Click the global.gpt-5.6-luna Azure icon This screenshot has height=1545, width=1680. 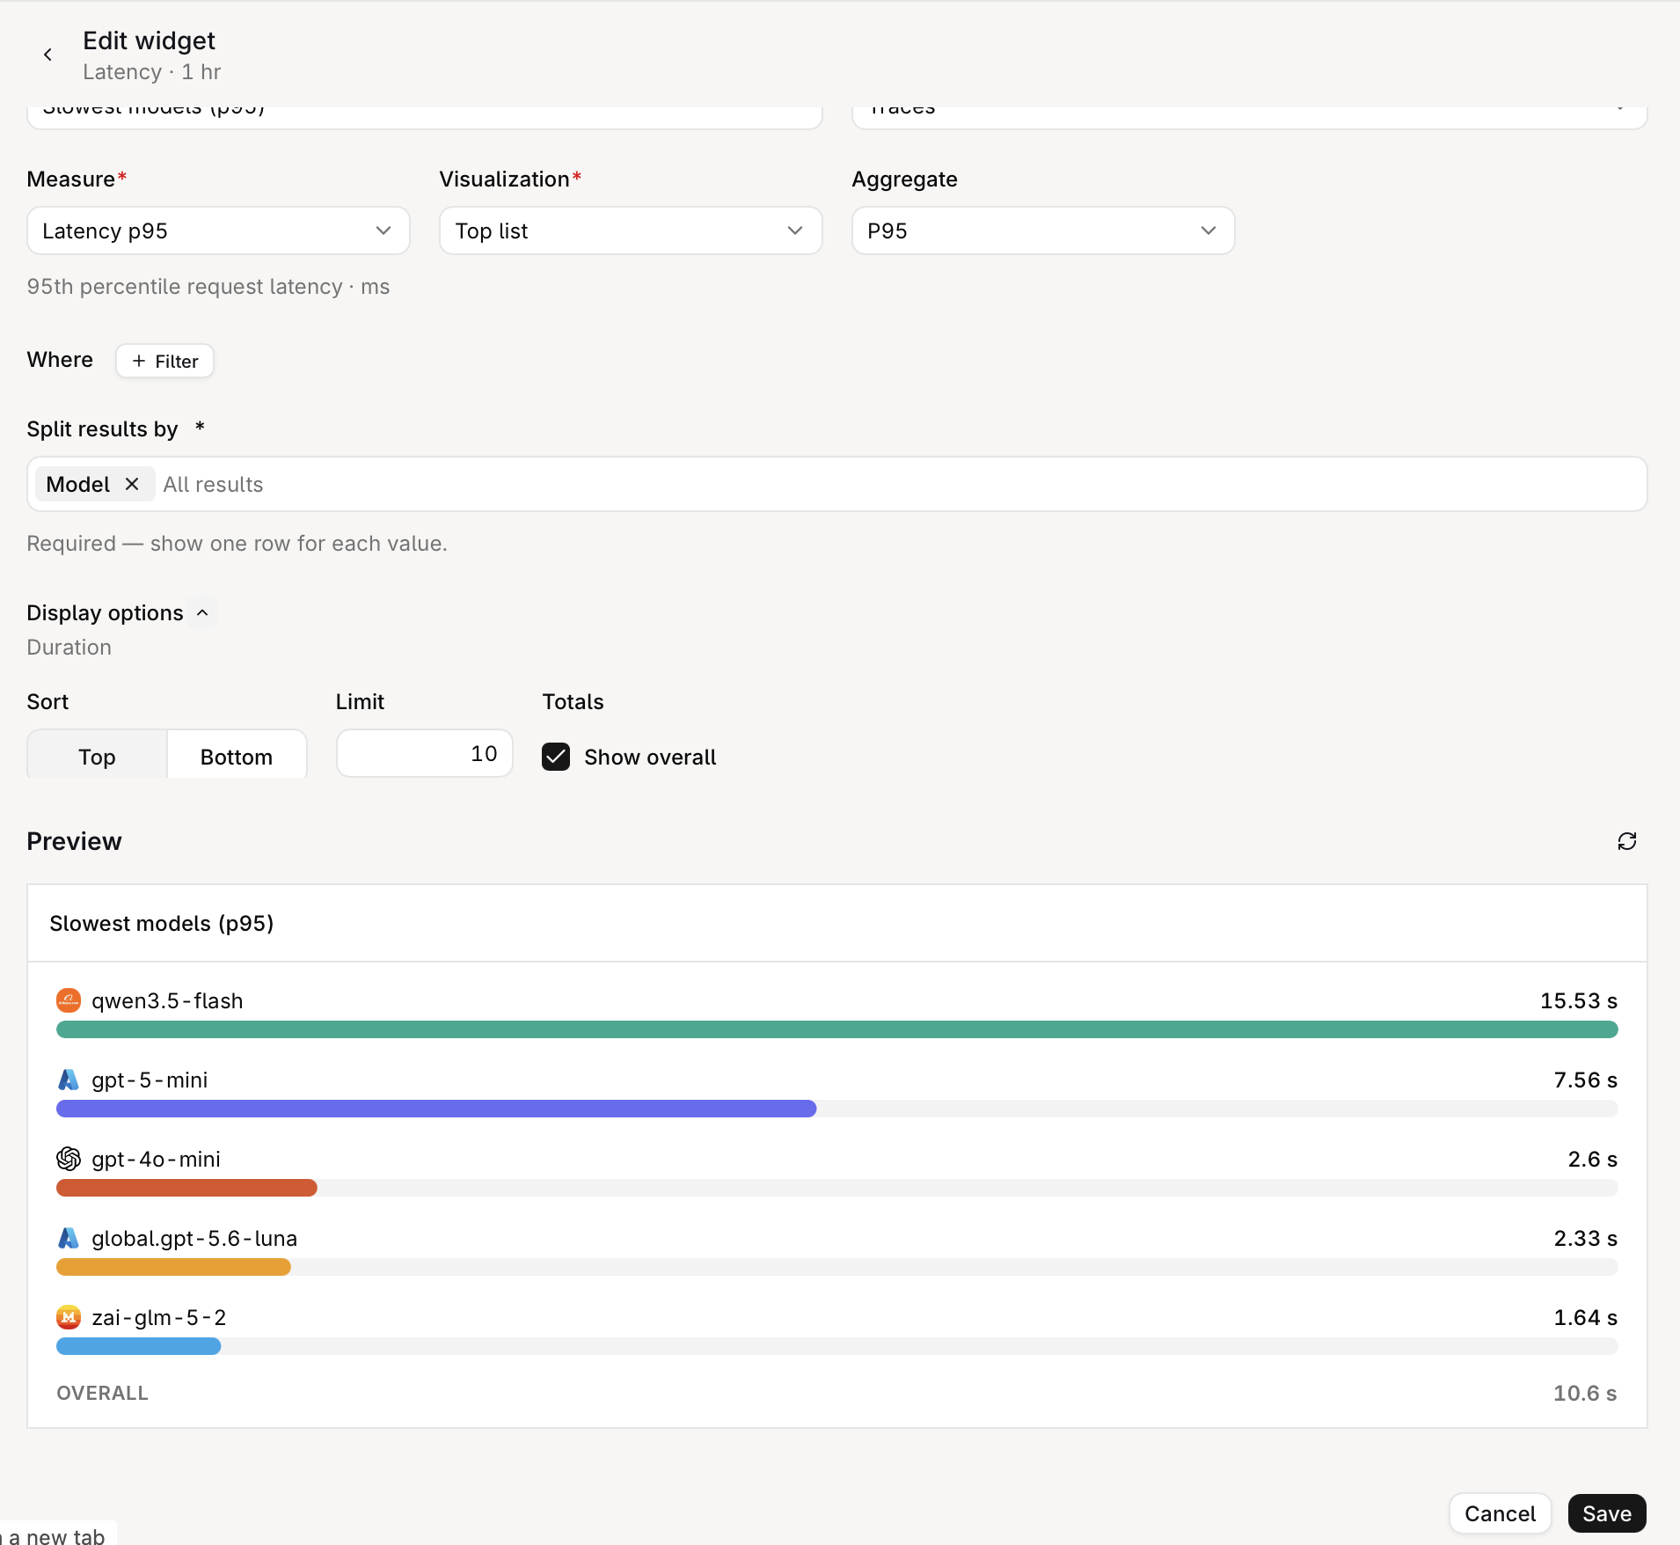click(x=69, y=1238)
